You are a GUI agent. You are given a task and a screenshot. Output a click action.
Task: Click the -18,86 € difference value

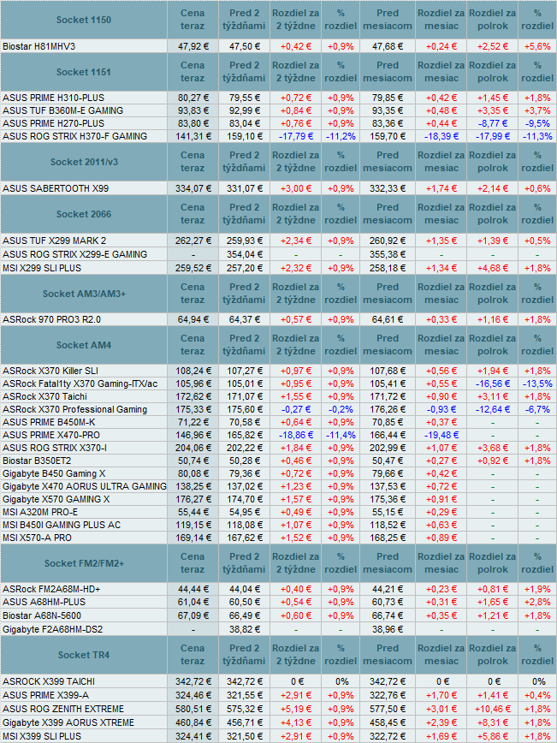pos(295,435)
